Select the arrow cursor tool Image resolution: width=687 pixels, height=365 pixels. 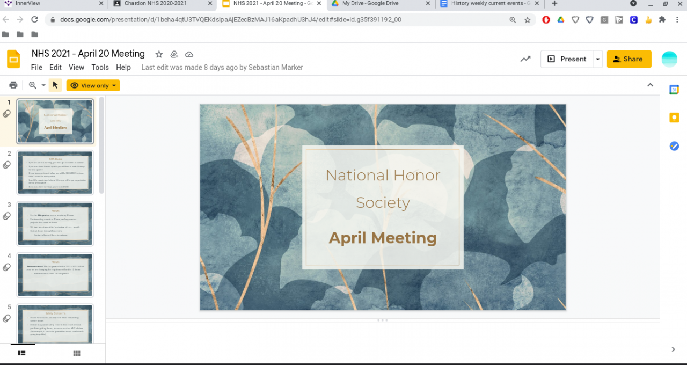coord(55,85)
